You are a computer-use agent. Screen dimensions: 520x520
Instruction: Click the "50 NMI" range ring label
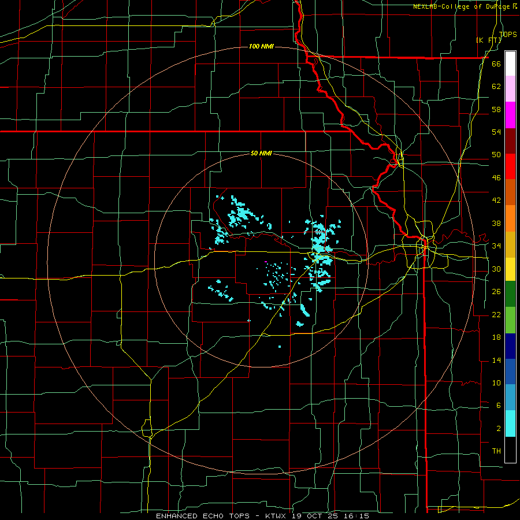click(x=261, y=153)
